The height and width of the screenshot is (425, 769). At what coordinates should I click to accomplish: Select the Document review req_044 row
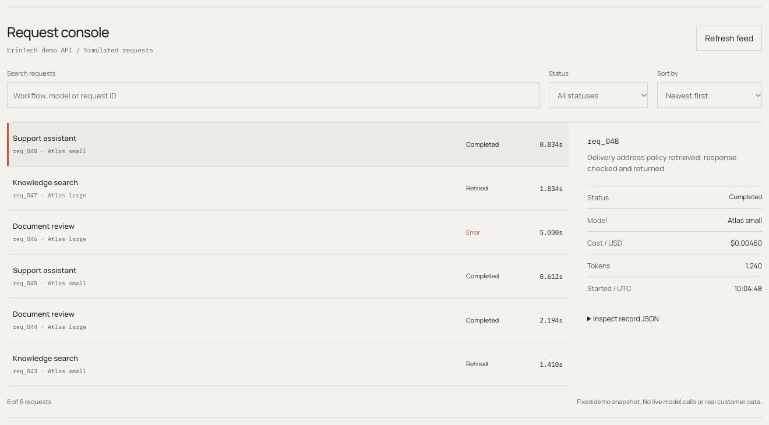(288, 320)
